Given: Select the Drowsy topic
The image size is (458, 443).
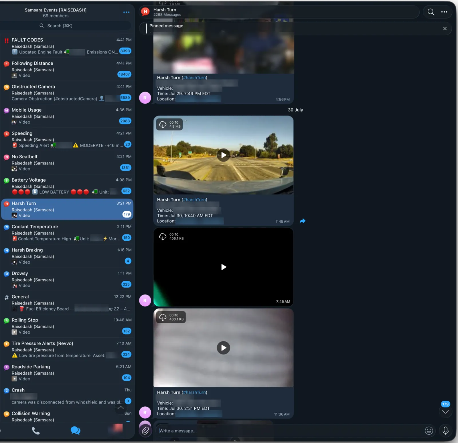Looking at the screenshot, I should pyautogui.click(x=67, y=279).
